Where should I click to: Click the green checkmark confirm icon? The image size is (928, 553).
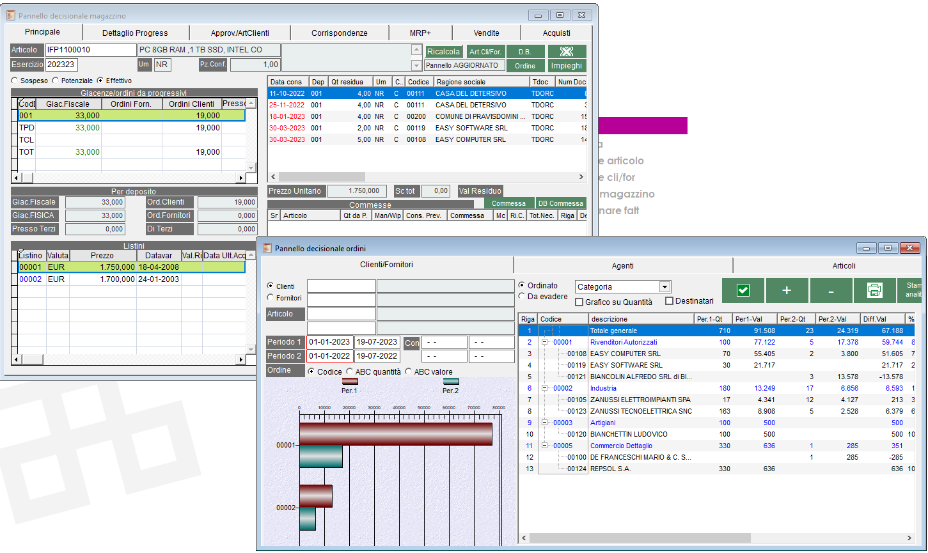tap(743, 291)
